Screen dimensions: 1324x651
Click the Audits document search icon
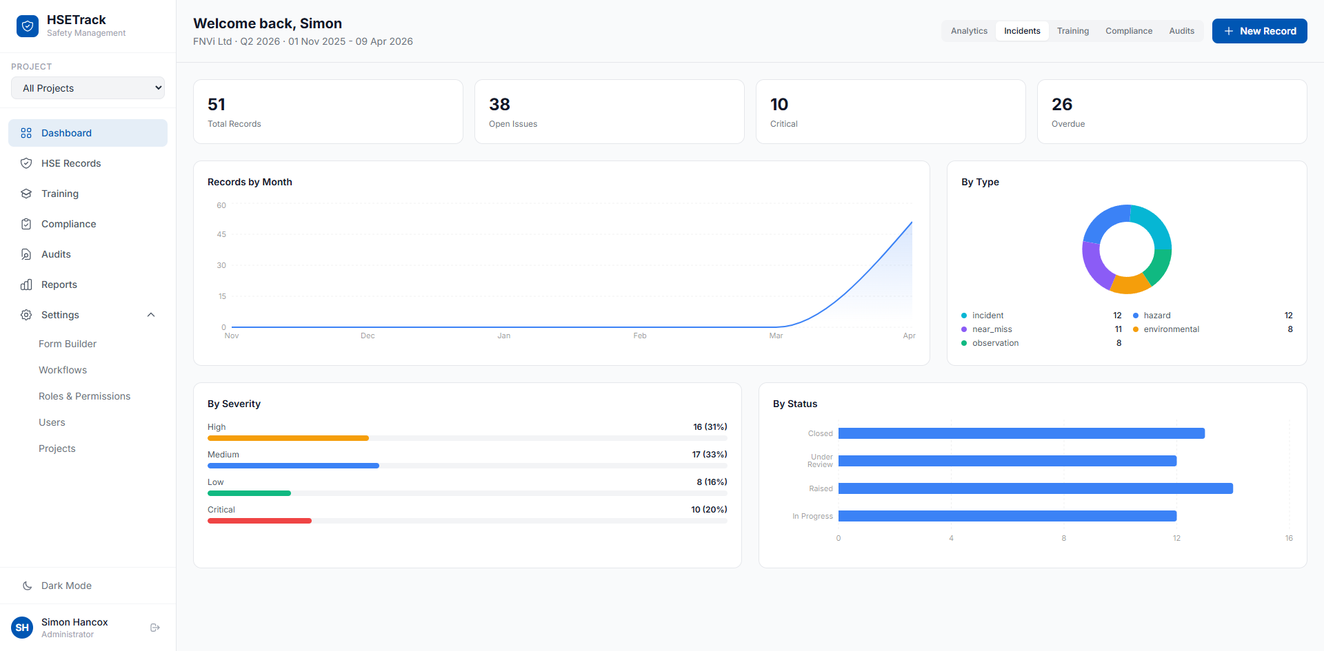click(26, 254)
